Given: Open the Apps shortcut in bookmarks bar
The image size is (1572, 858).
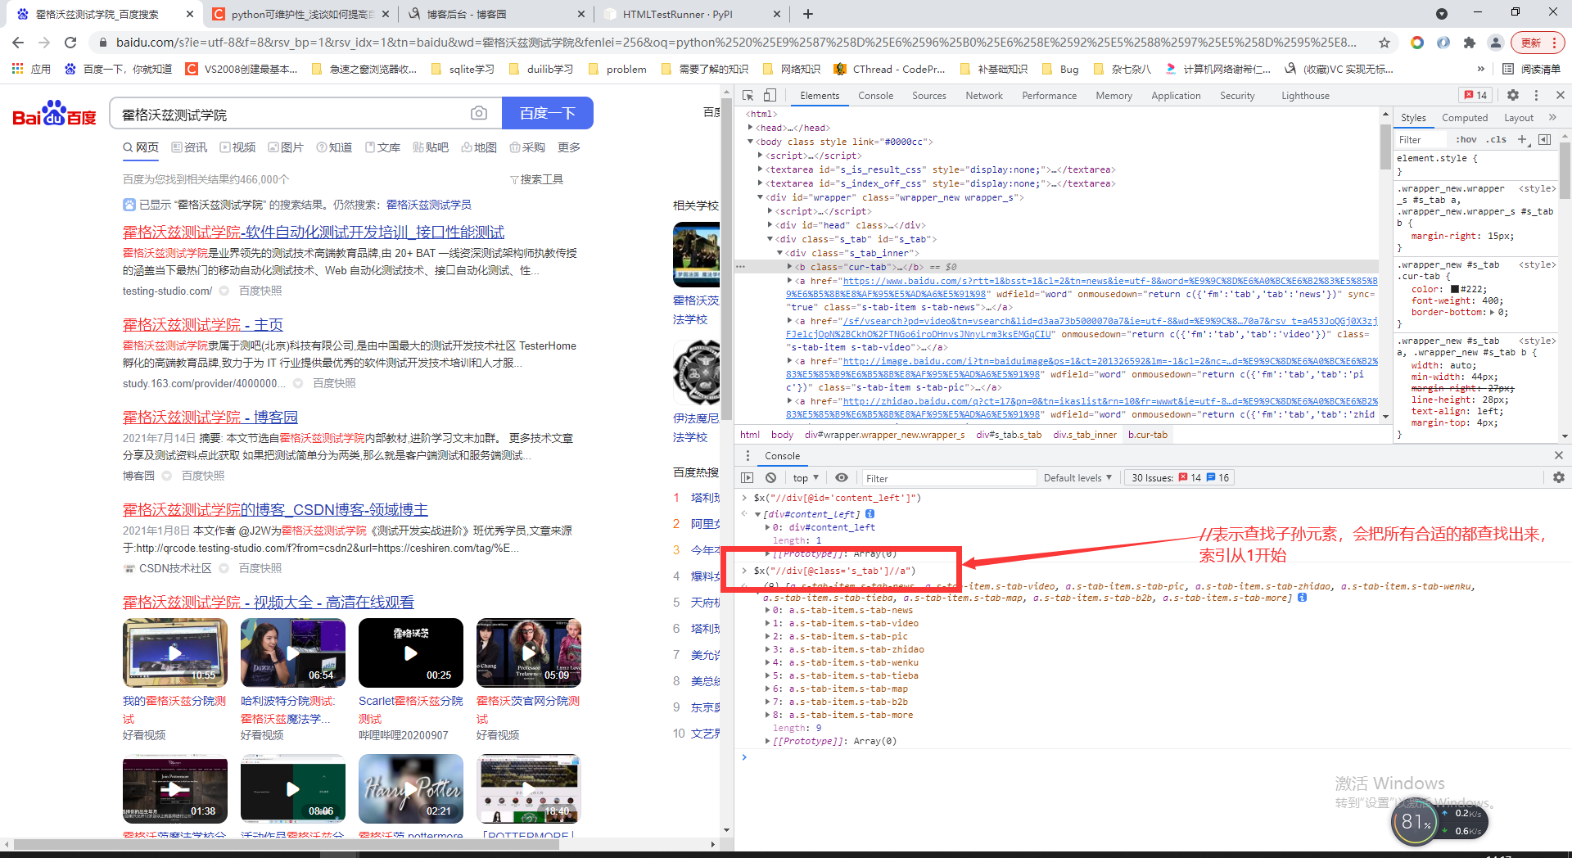Looking at the screenshot, I should (31, 69).
